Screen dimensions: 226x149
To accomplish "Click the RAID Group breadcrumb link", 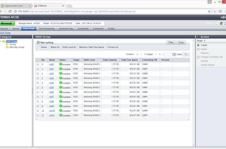I will tap(5, 33).
